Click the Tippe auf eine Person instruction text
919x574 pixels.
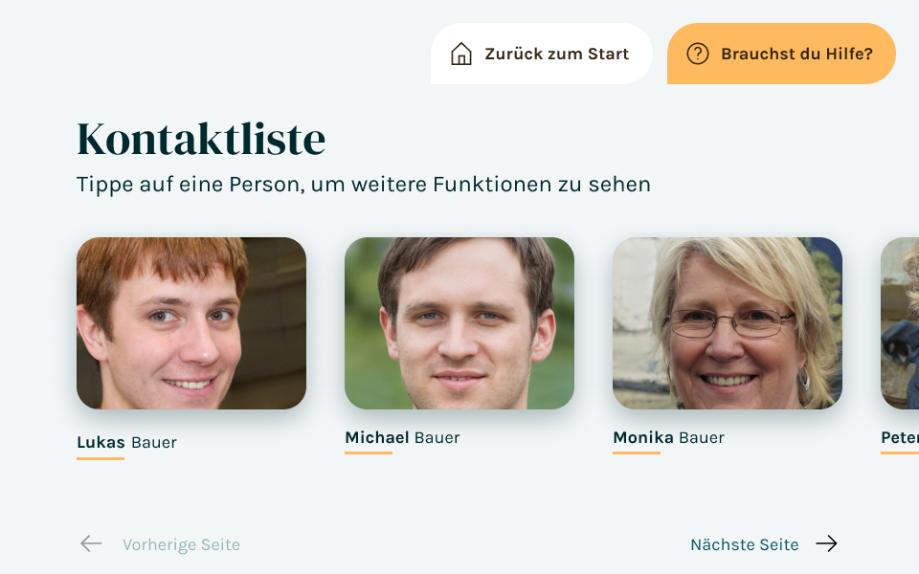click(x=364, y=185)
